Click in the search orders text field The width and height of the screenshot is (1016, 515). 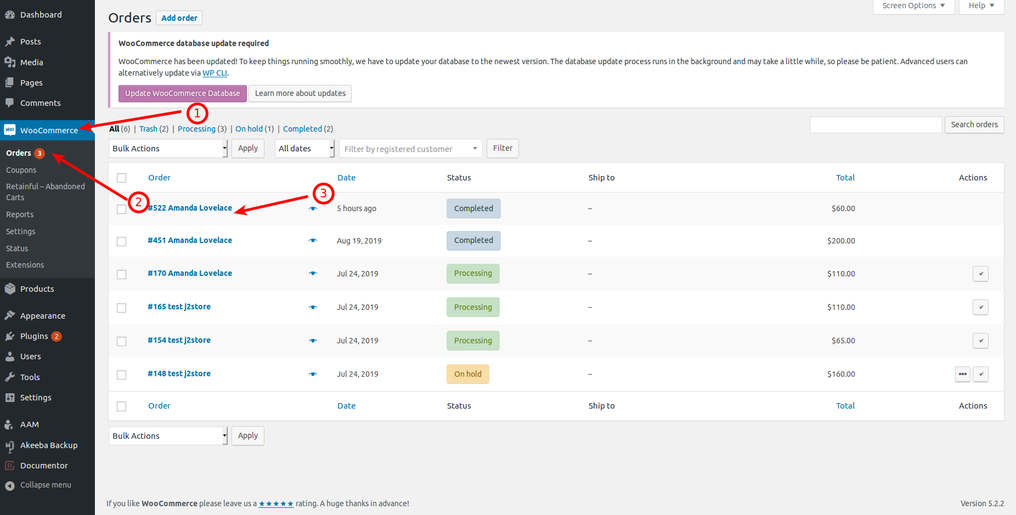point(876,124)
